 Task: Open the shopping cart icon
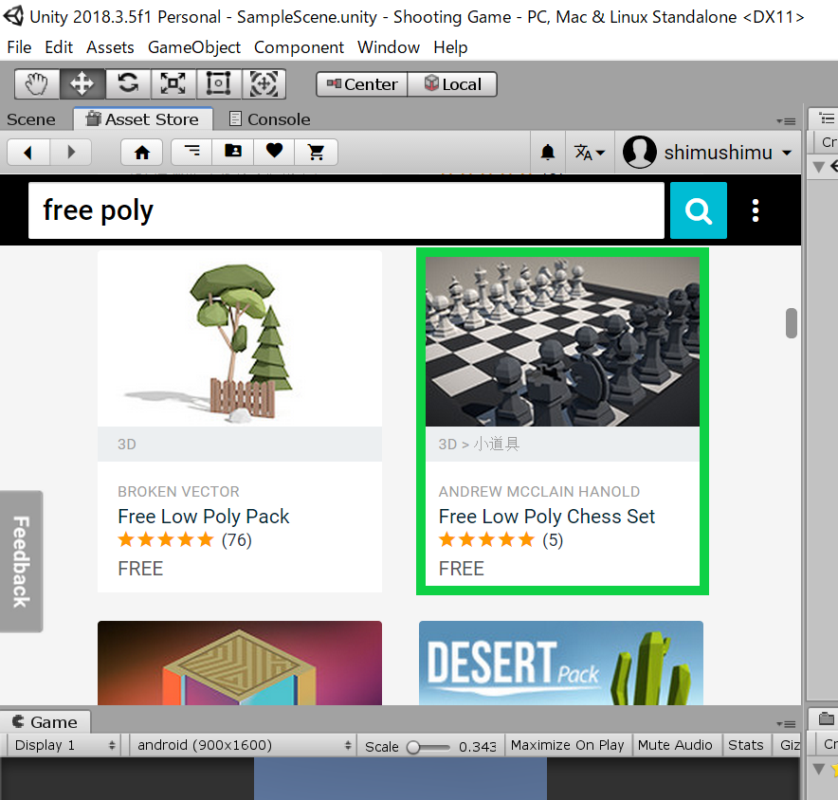point(317,152)
